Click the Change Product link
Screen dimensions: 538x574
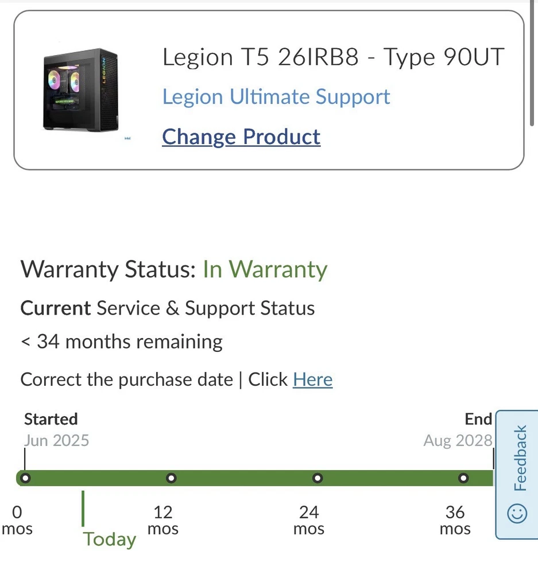pos(241,137)
